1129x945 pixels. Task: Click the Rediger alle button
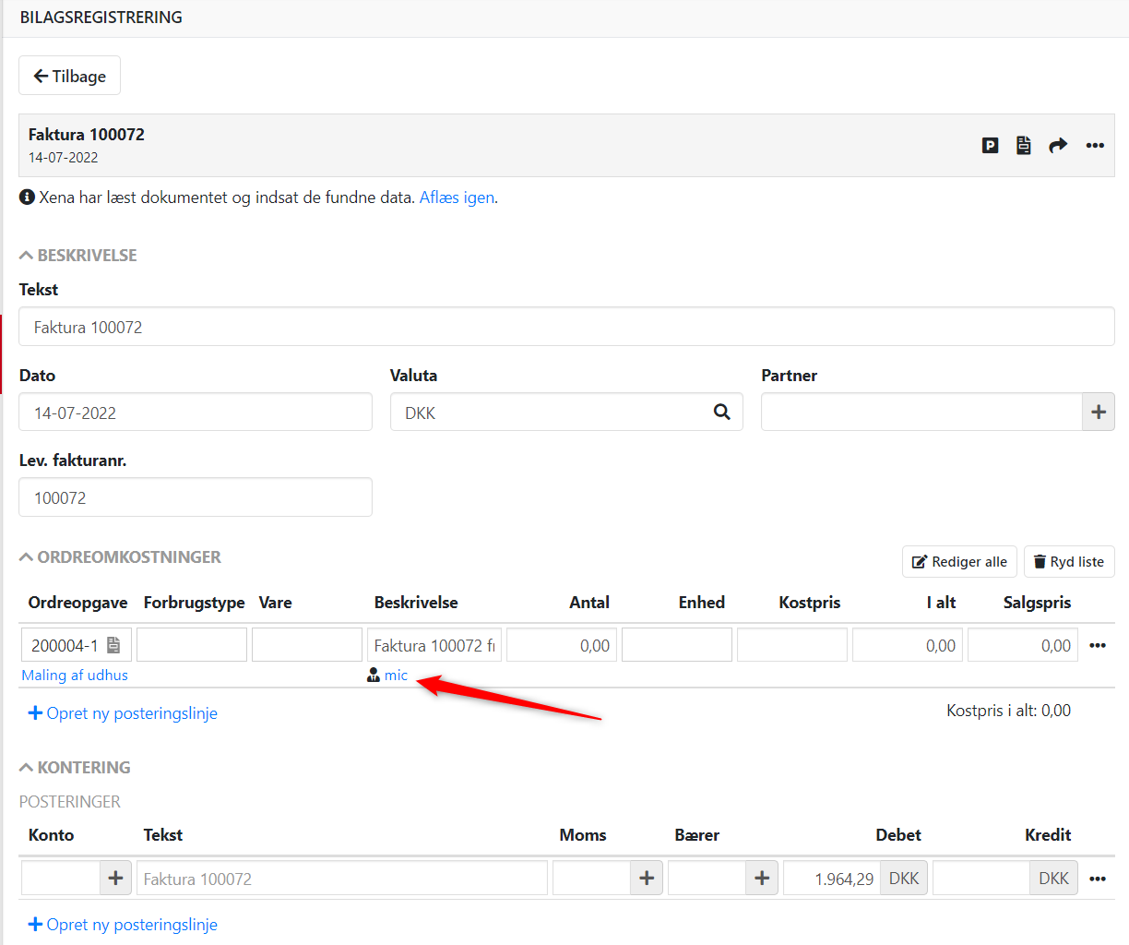[x=959, y=561]
